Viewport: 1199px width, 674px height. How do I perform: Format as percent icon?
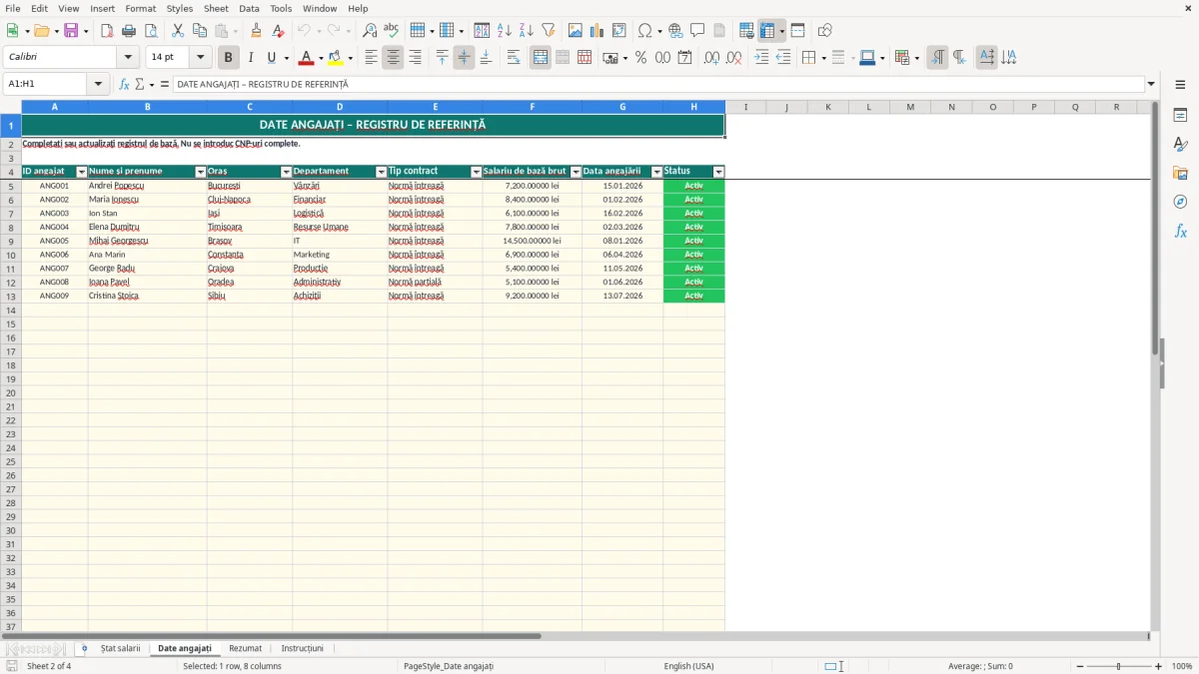point(640,58)
